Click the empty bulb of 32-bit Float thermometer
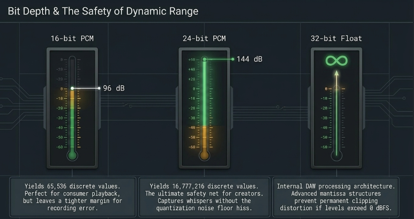Viewport: 414px width, 219px height. 336,156
